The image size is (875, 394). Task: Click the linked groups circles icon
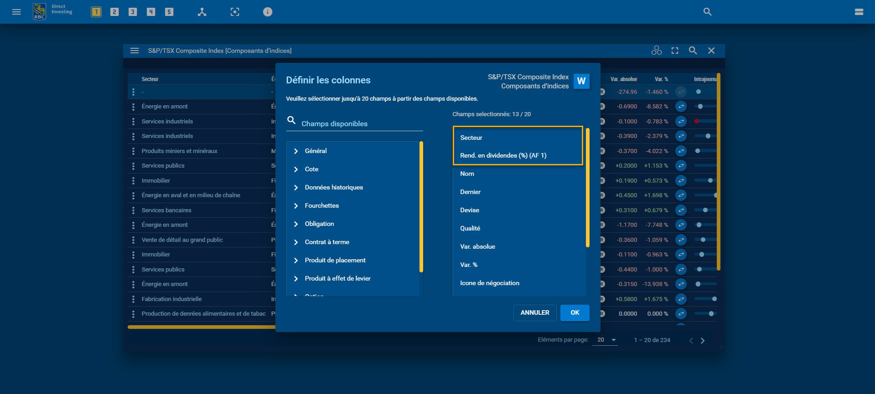pos(656,51)
